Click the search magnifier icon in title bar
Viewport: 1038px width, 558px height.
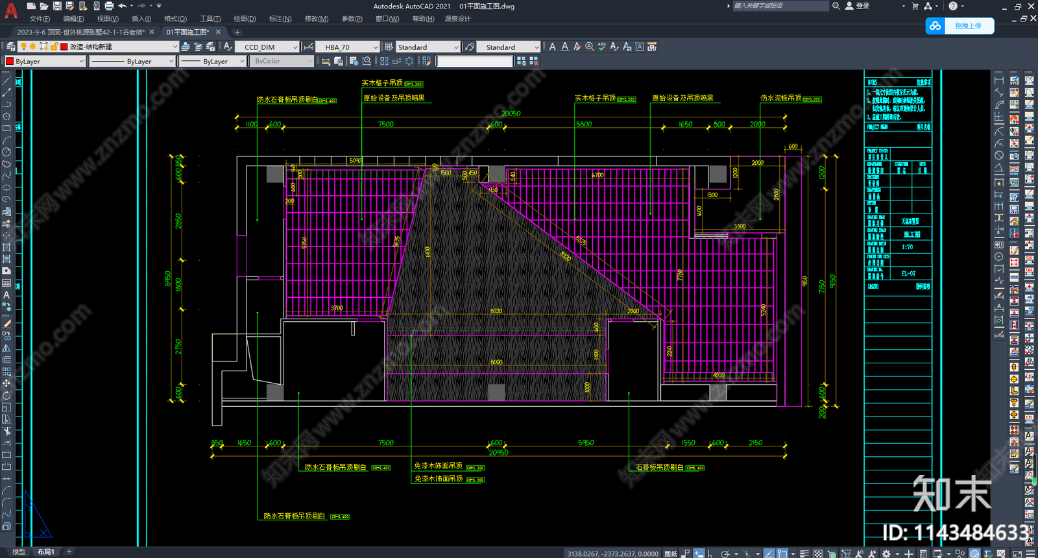coord(836,6)
